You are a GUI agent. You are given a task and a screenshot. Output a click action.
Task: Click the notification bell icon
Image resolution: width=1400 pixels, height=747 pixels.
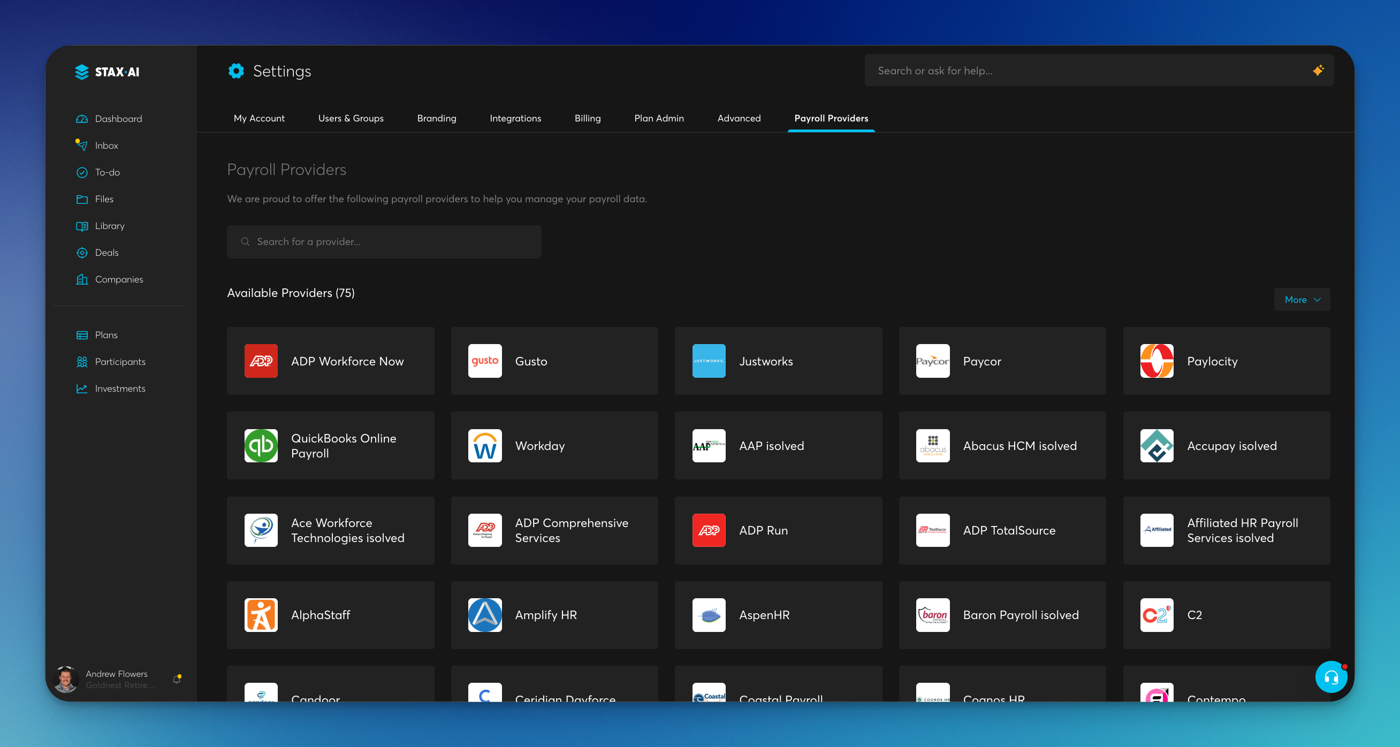[x=177, y=679]
